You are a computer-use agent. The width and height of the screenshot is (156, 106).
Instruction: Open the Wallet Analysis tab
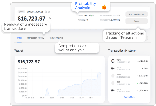[56, 38]
